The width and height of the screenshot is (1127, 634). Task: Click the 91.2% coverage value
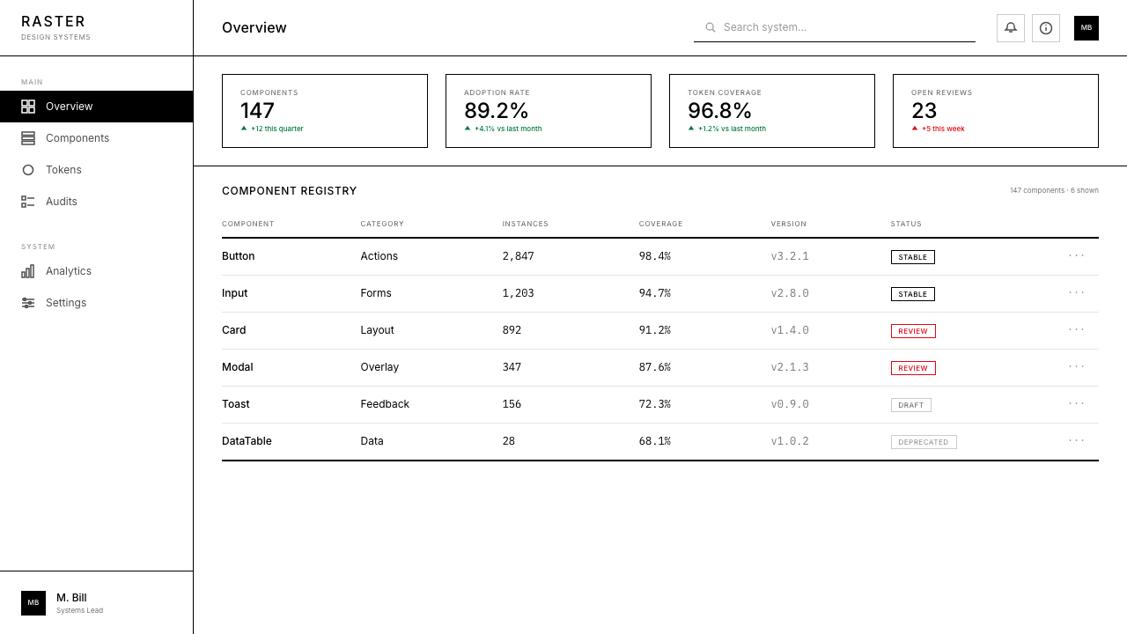(655, 330)
